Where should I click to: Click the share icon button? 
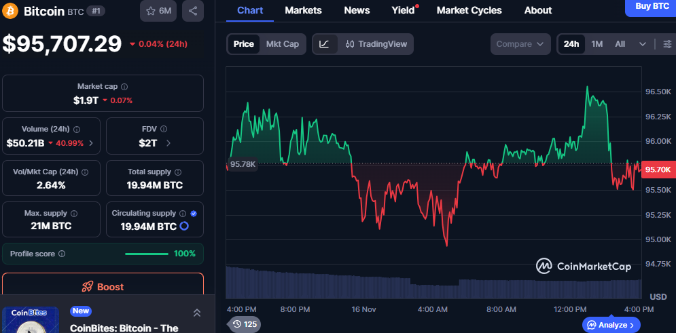click(193, 11)
